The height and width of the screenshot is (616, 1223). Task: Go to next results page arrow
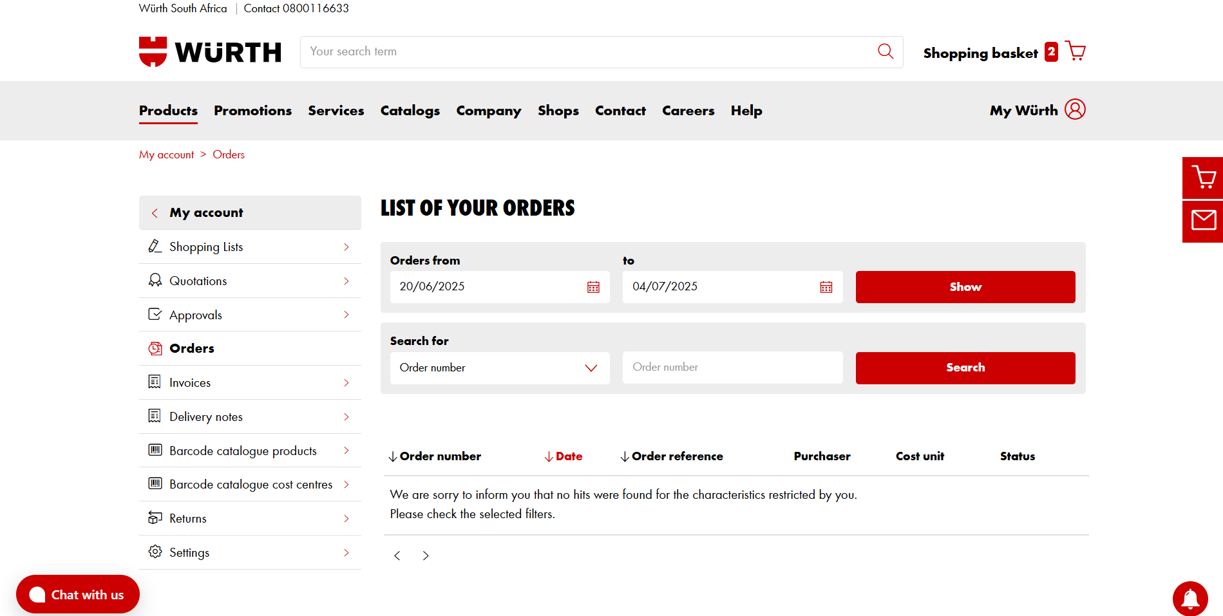pos(426,555)
